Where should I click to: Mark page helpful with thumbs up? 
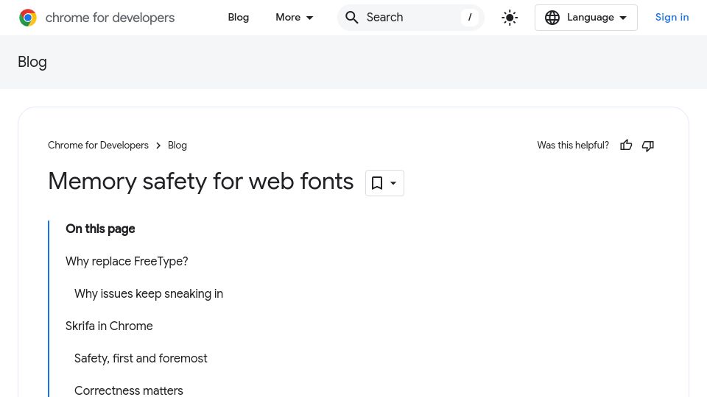click(x=626, y=146)
